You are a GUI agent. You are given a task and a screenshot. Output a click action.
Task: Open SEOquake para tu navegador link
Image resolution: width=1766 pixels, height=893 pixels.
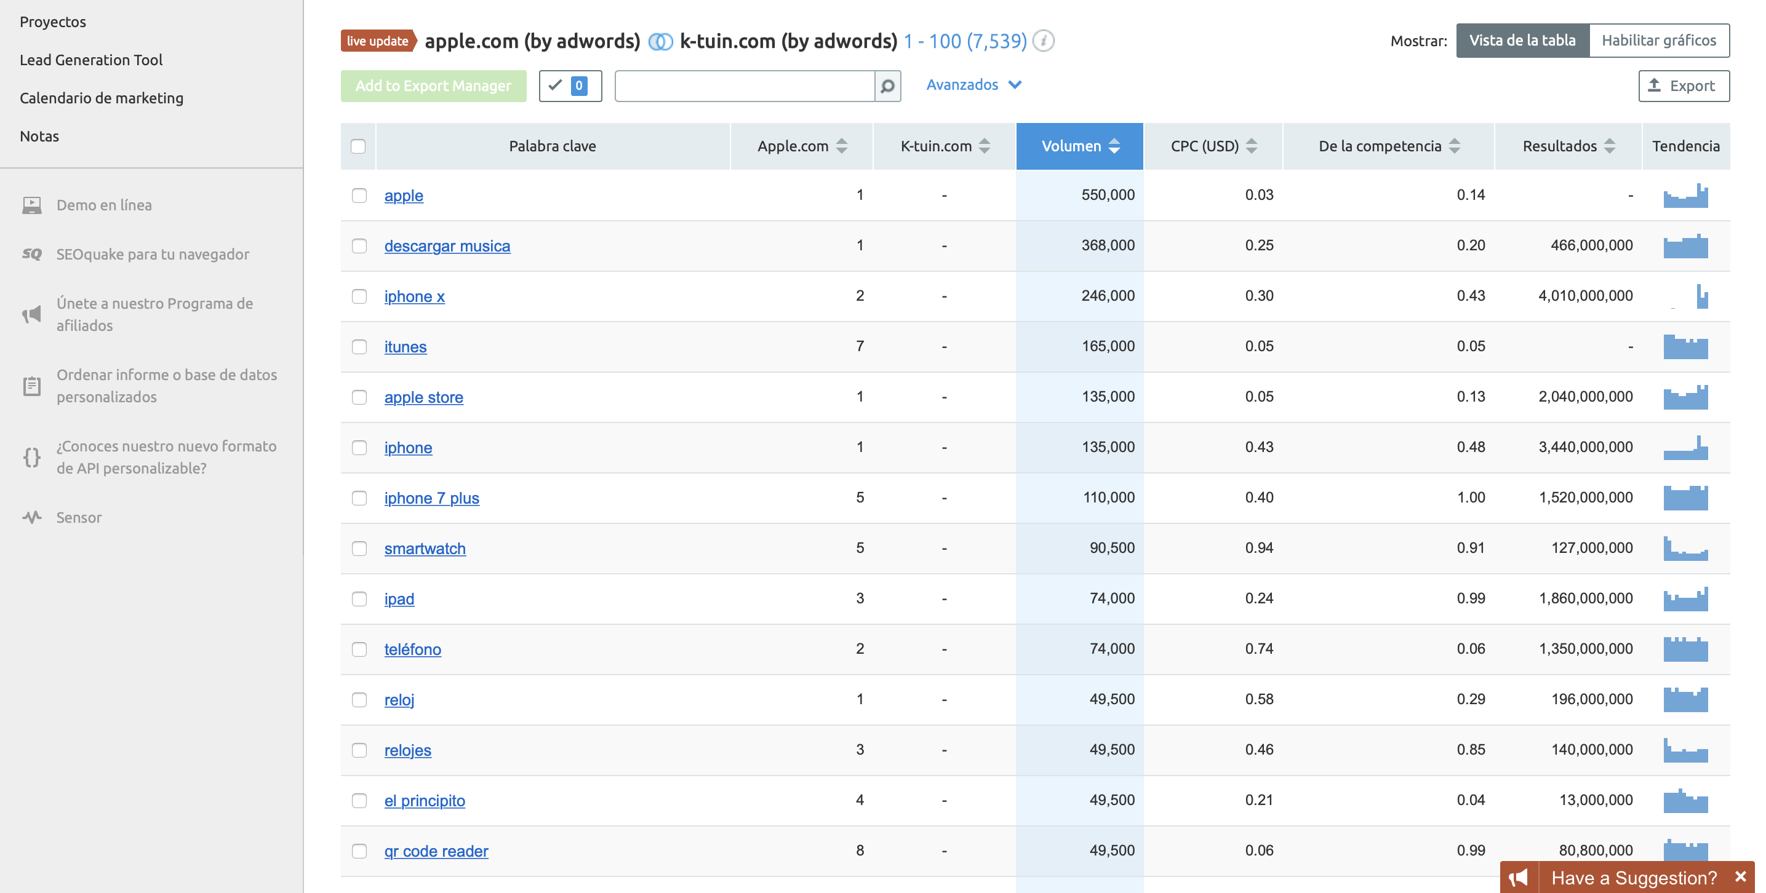(x=153, y=254)
